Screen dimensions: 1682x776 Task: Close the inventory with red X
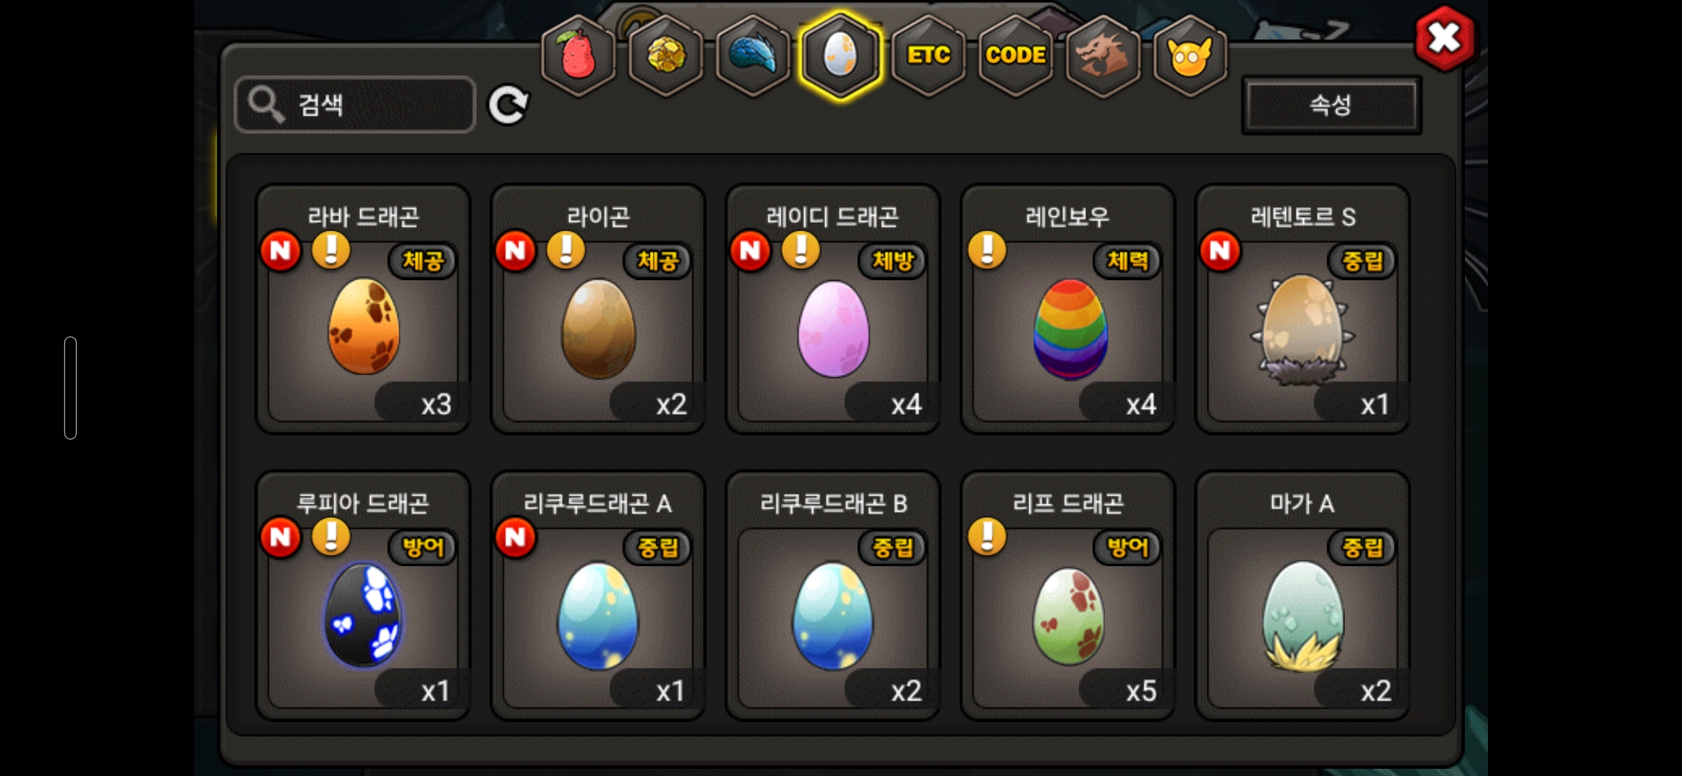tap(1444, 38)
